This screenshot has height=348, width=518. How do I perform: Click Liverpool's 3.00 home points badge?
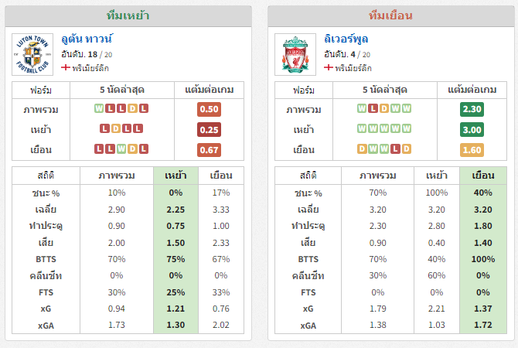click(x=472, y=130)
